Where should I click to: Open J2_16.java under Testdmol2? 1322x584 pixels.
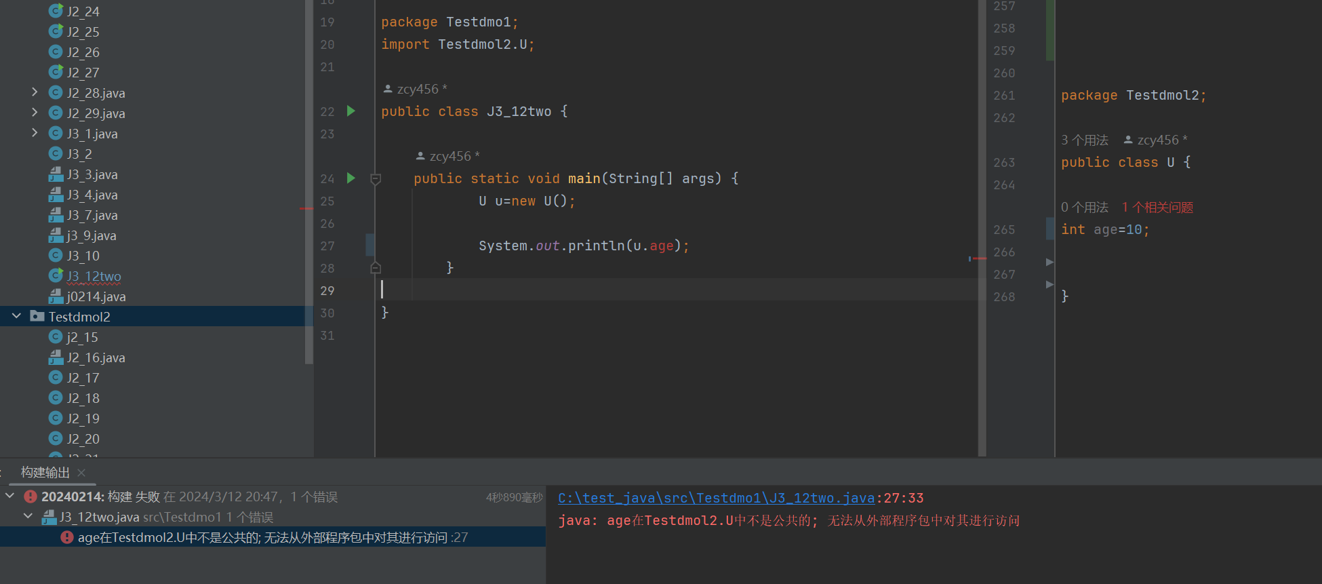click(96, 357)
